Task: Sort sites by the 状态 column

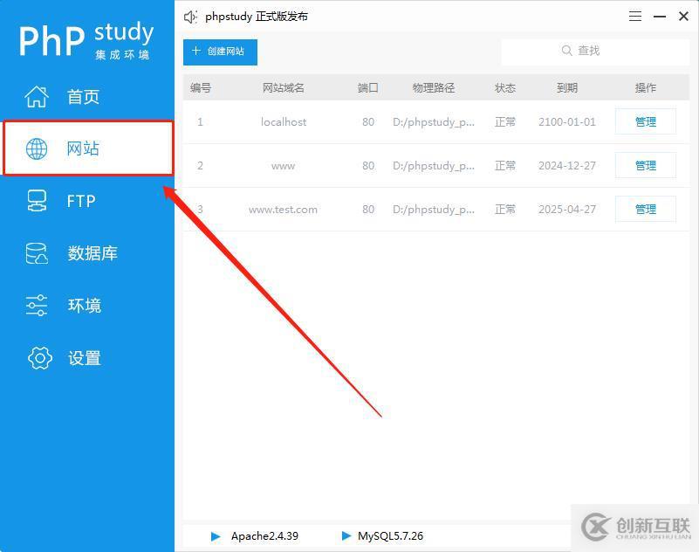Action: pyautogui.click(x=504, y=87)
